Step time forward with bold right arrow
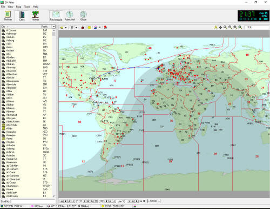This screenshot has width=270, height=209. (x=92, y=201)
